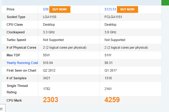Click the $10.04 yearly cost value
The image size is (169, 112).
[48, 63]
